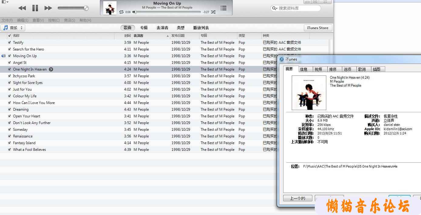Screen dimensions: 421x215
Task: Switch to the 类型 view tab
Action: click(181, 28)
